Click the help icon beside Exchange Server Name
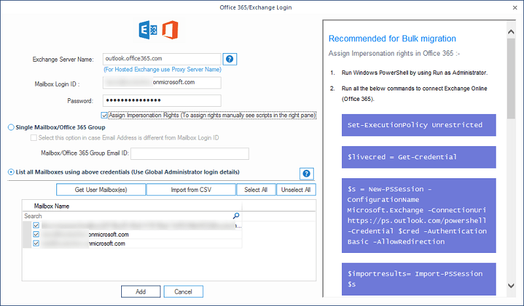This screenshot has height=306, width=524. point(230,59)
